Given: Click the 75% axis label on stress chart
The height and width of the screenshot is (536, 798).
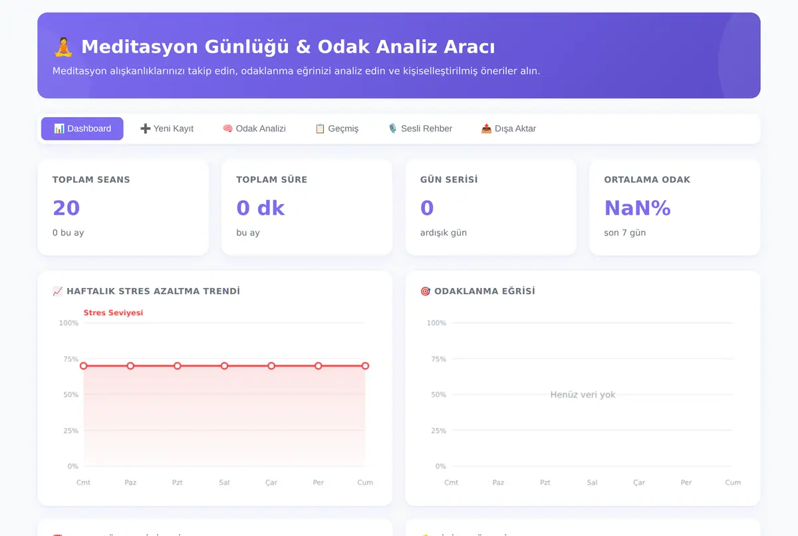Looking at the screenshot, I should click(x=70, y=359).
